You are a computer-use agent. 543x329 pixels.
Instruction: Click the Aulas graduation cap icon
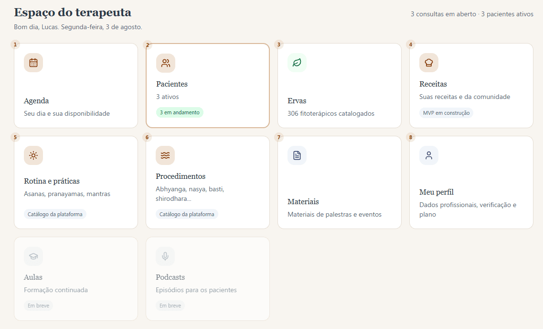coord(33,256)
